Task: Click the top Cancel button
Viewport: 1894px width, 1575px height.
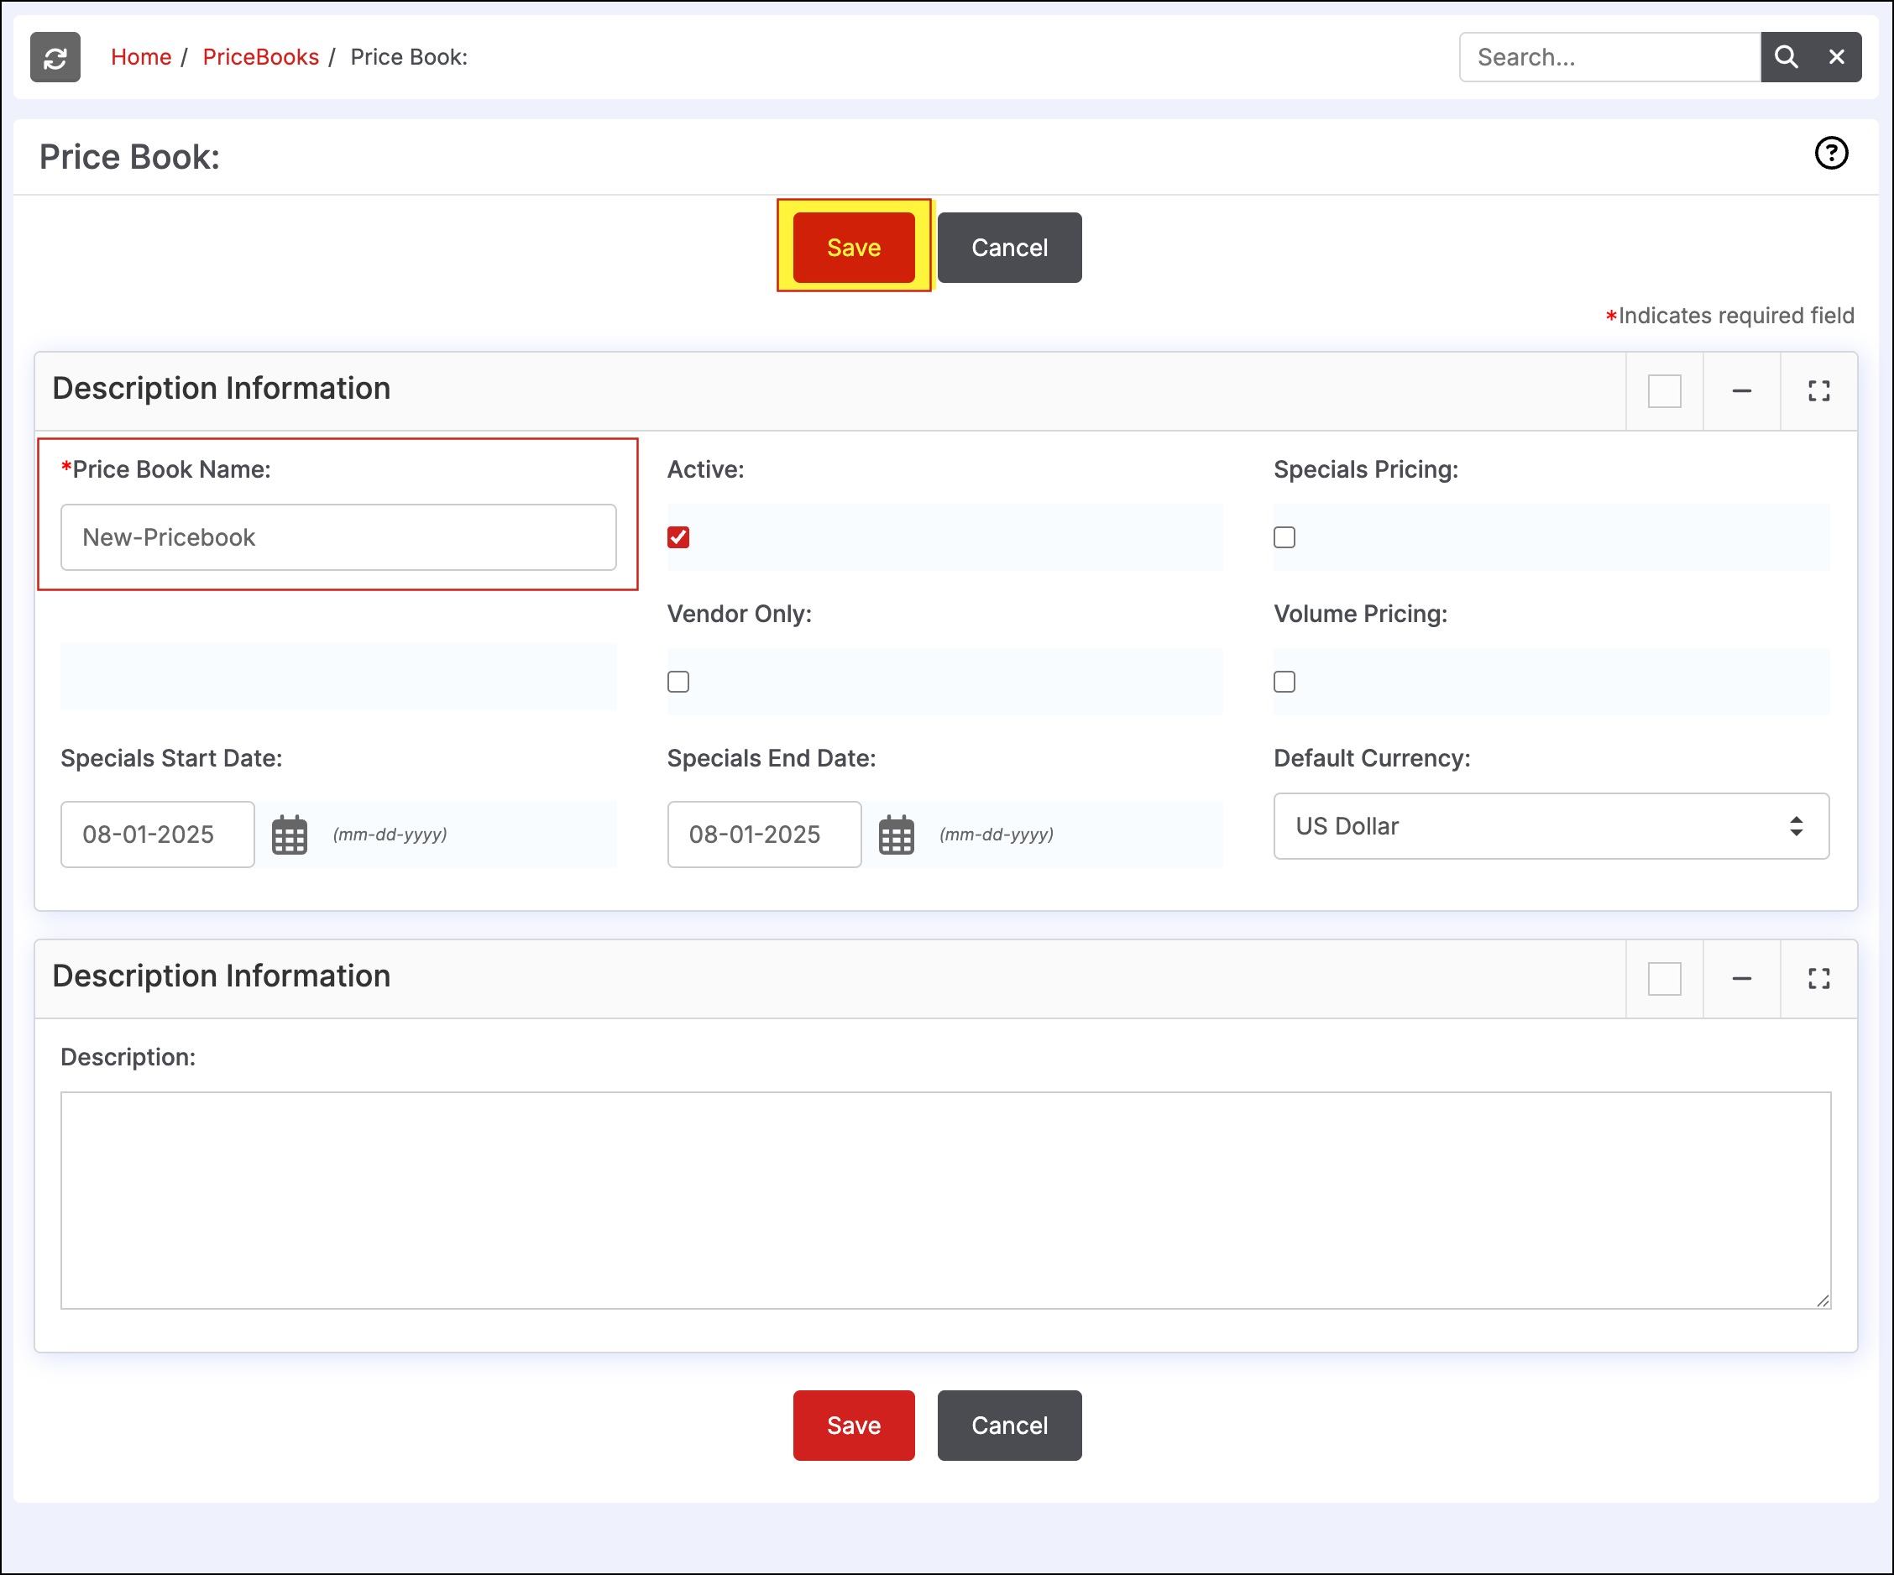Action: tap(1009, 247)
